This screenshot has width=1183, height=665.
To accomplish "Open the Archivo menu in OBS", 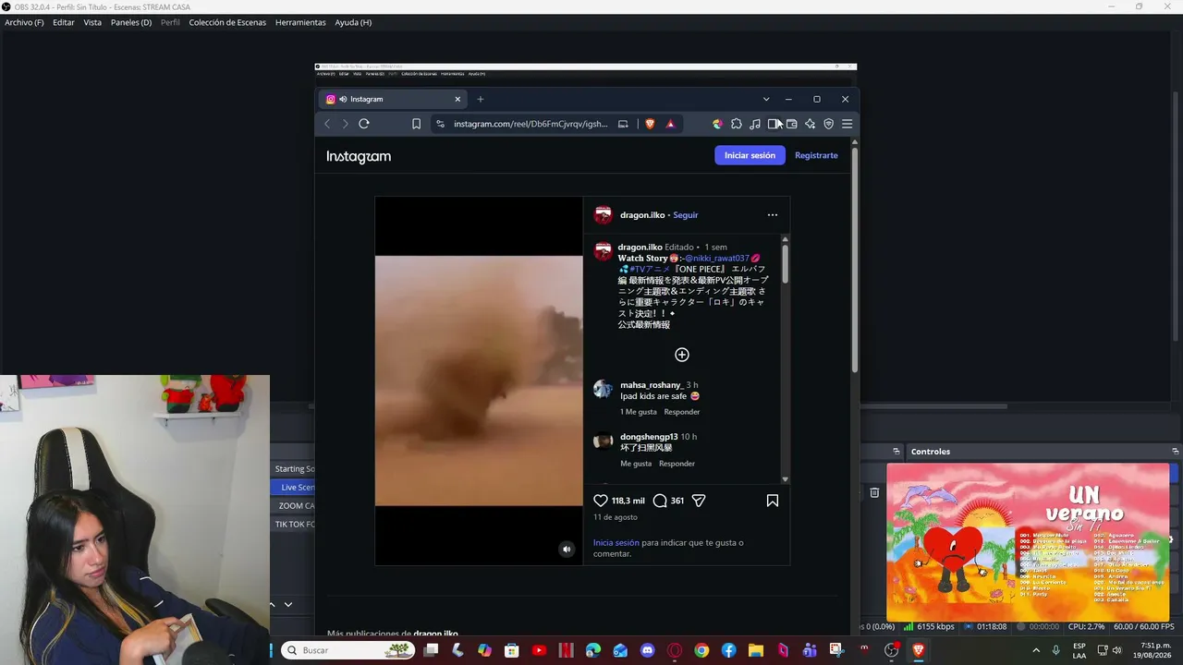I will click(x=24, y=22).
